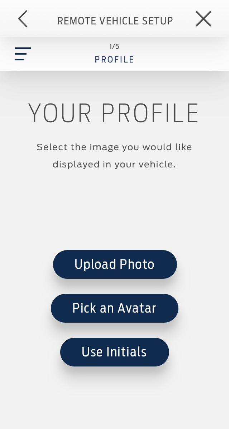Open the avatar picker button
The image size is (230, 429).
(x=115, y=308)
